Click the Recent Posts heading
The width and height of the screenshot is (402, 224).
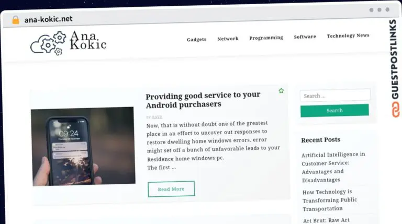321,140
